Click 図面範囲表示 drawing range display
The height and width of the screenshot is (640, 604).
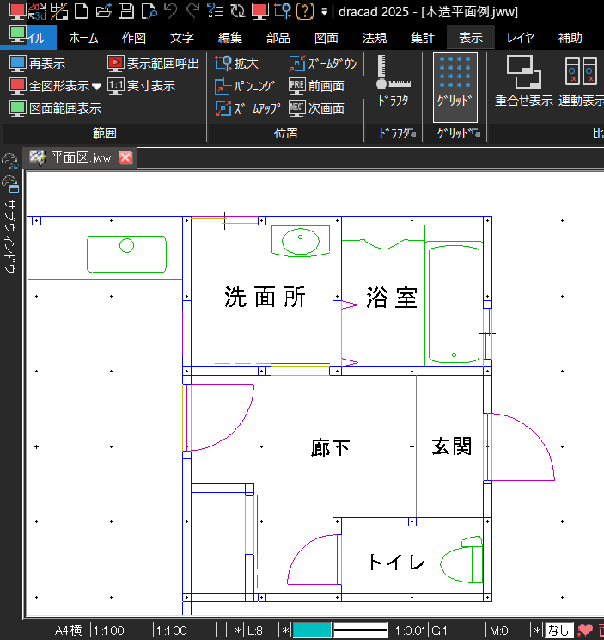tap(55, 108)
